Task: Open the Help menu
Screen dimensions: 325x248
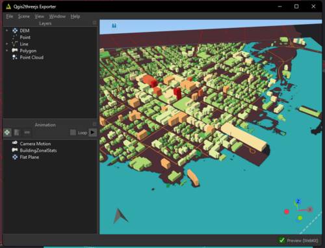Action: pos(75,16)
